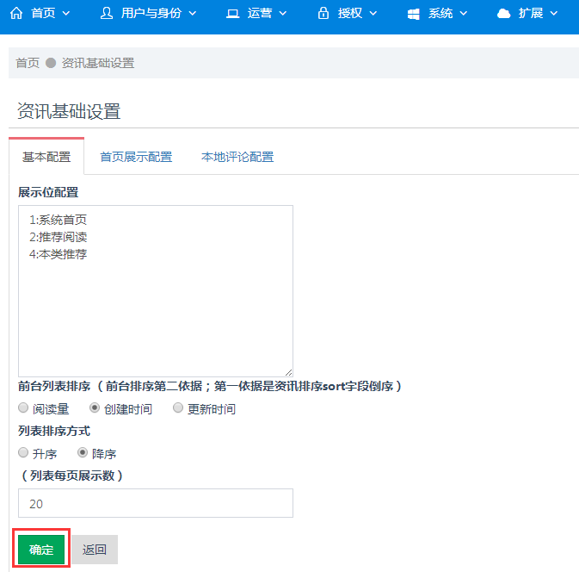This screenshot has width=579, height=572.
Task: Click the user silhouette icon
Action: click(x=107, y=13)
